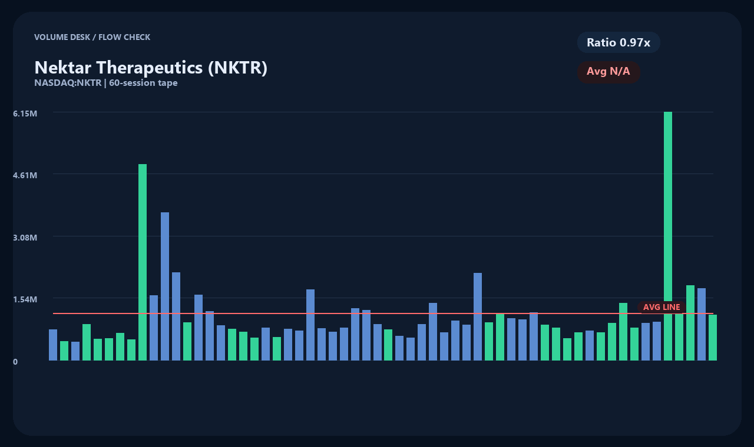Click the 1.54M axis label
754x447 pixels.
point(25,299)
